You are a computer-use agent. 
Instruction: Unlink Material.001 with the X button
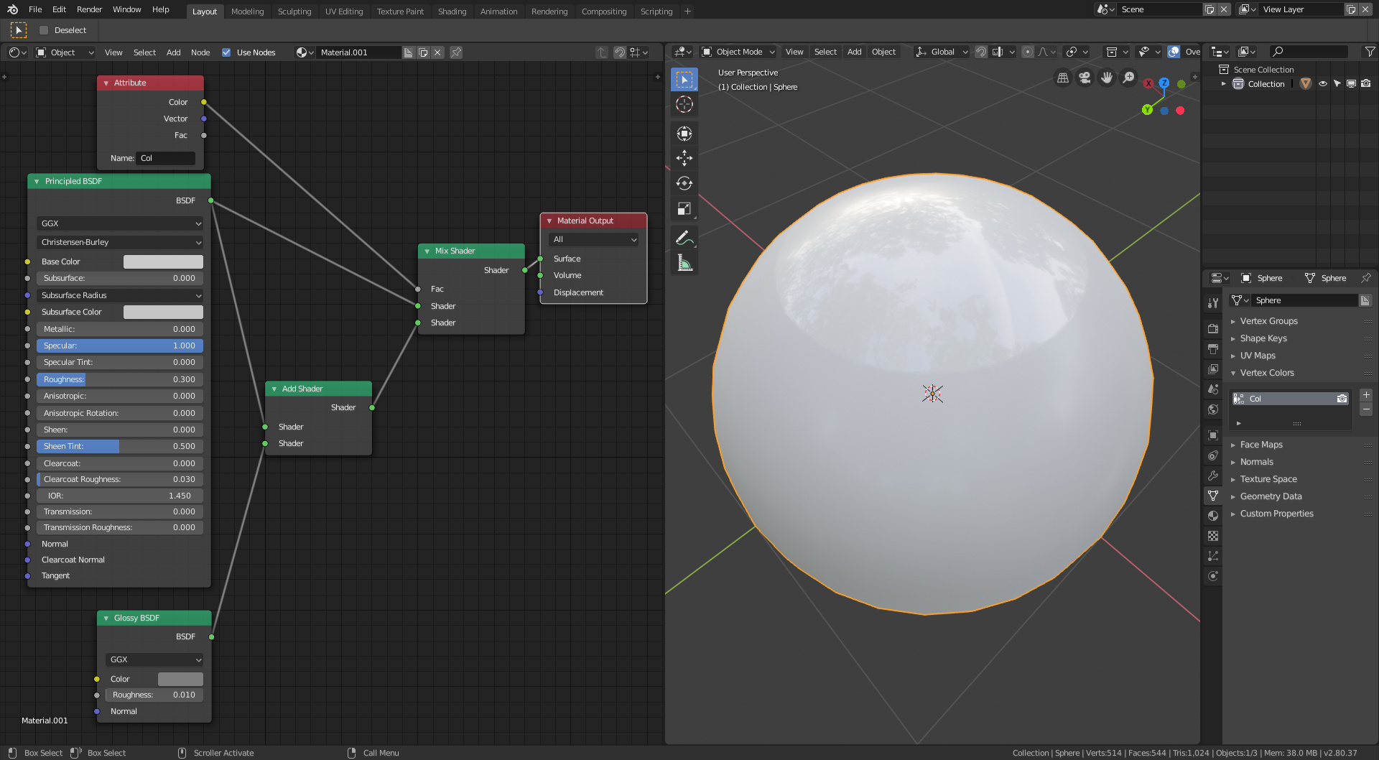click(x=437, y=52)
